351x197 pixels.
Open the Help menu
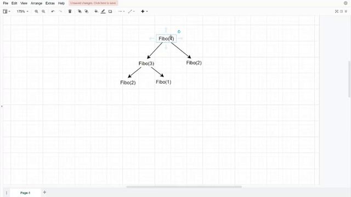click(61, 3)
